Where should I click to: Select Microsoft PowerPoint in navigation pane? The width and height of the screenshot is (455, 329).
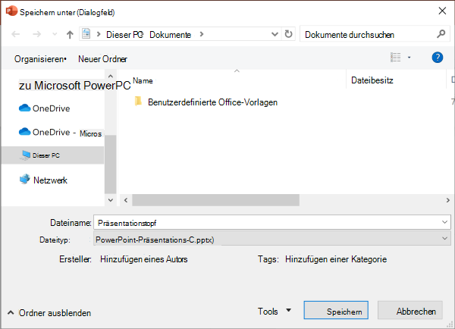pyautogui.click(x=74, y=86)
